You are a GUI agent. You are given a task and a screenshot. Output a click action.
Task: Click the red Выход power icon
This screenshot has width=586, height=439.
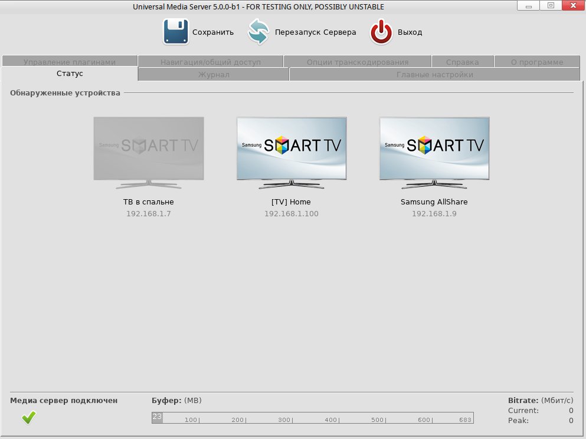[381, 32]
